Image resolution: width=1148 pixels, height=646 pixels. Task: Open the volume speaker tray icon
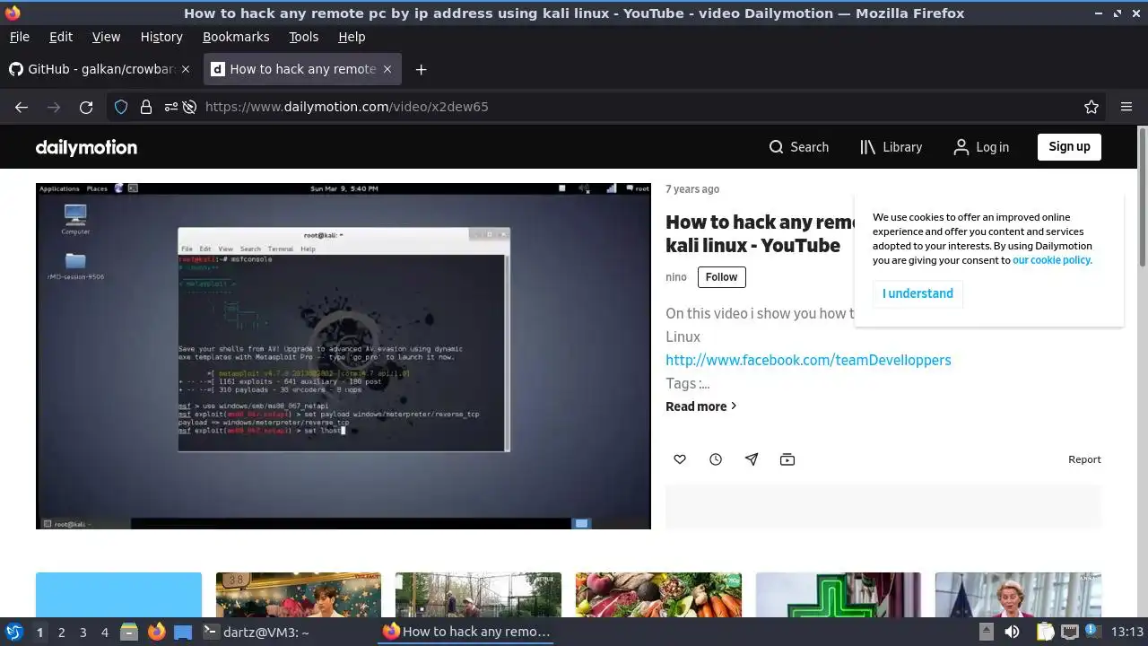[1012, 632]
